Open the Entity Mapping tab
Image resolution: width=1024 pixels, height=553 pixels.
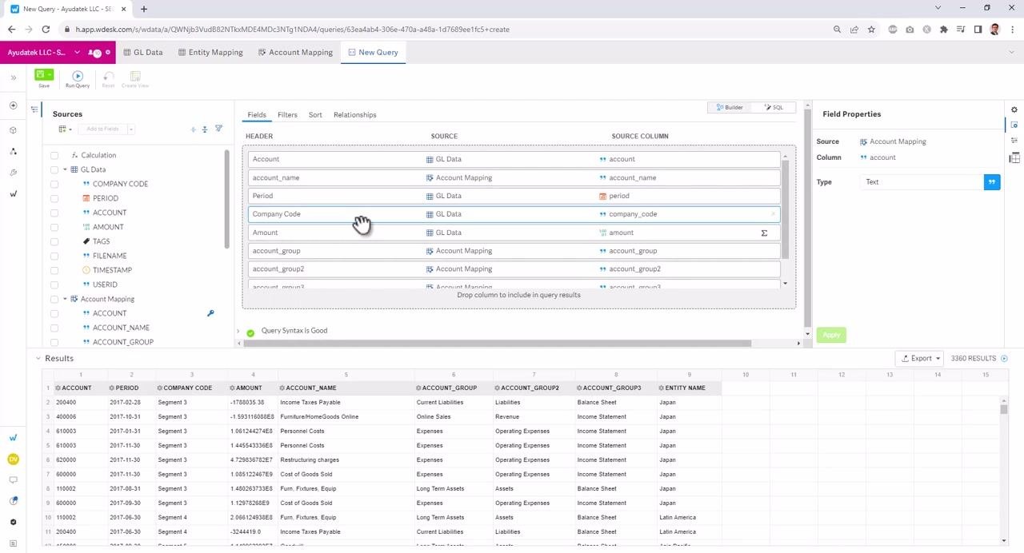pos(211,52)
